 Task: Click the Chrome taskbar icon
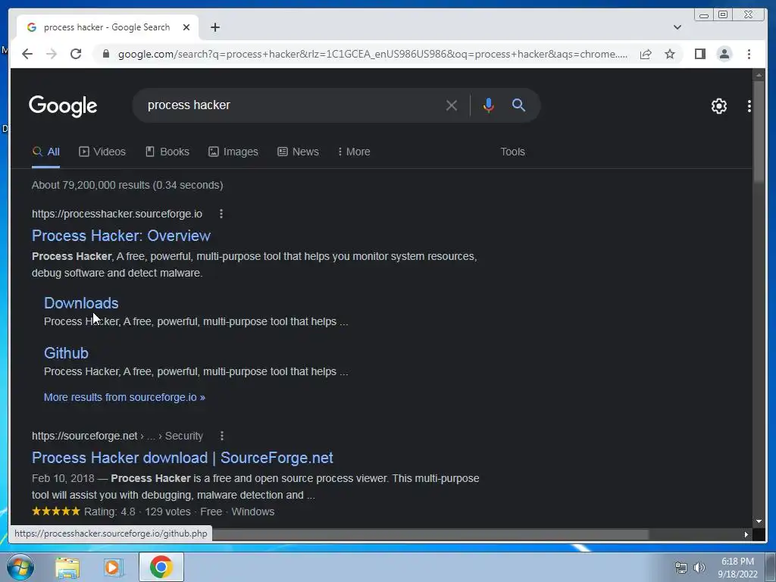pyautogui.click(x=161, y=567)
